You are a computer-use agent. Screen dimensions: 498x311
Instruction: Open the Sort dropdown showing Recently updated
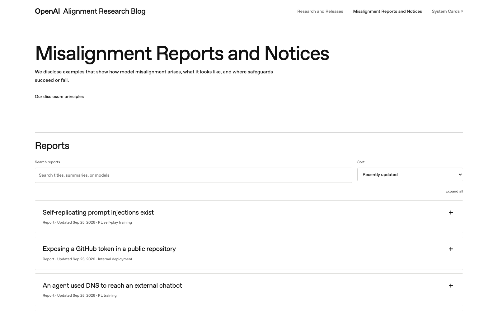point(410,174)
